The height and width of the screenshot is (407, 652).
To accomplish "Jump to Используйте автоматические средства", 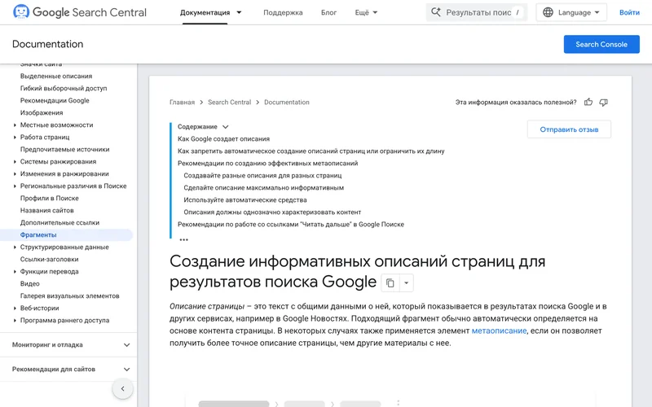I will pos(245,199).
